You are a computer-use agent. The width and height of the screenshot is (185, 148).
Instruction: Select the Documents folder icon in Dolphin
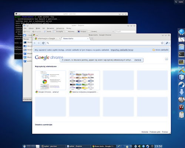[x=25, y=46]
